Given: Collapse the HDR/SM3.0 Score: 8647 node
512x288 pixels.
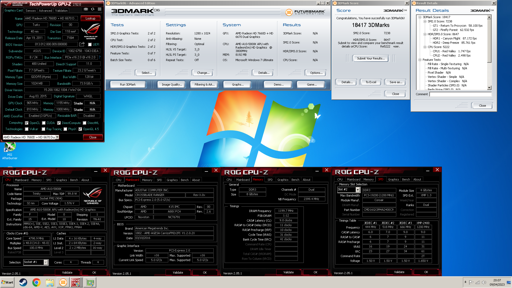Looking at the screenshot, I should pos(425,34).
